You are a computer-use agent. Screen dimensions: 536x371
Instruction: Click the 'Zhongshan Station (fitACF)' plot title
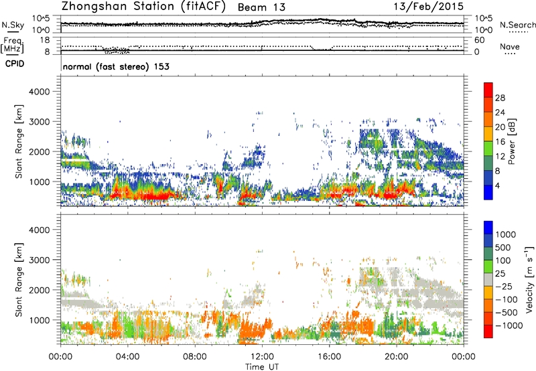coord(143,7)
